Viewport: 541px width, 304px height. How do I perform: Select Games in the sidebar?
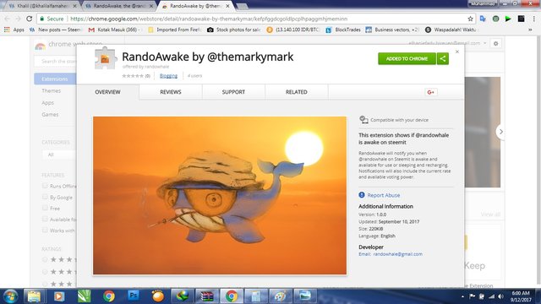click(50, 115)
